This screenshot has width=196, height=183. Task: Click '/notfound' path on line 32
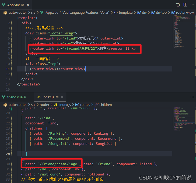click(49, 174)
